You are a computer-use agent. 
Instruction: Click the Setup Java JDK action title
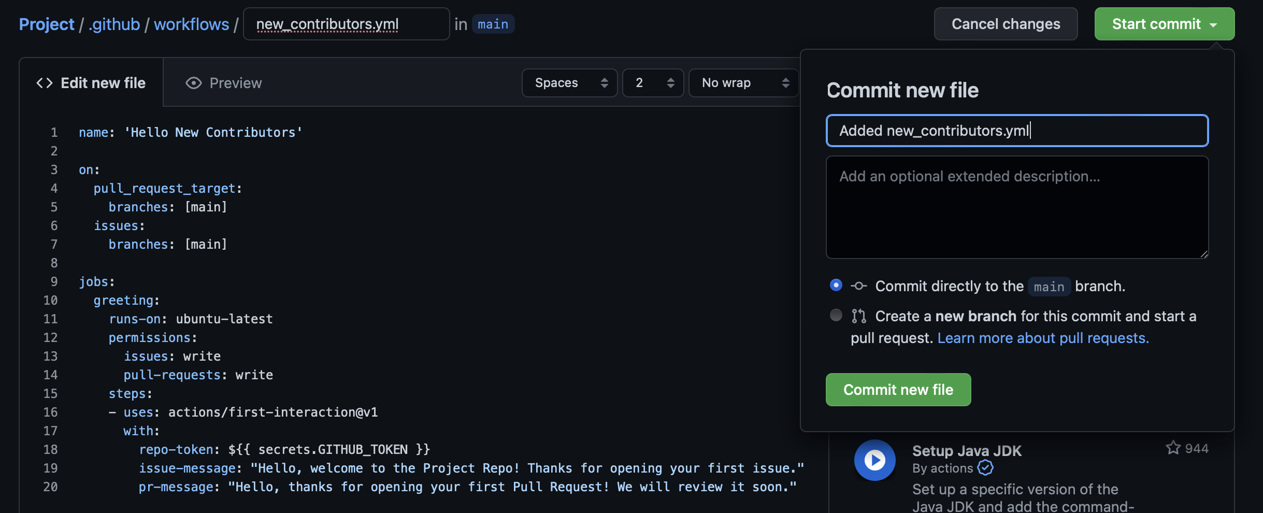tap(967, 451)
